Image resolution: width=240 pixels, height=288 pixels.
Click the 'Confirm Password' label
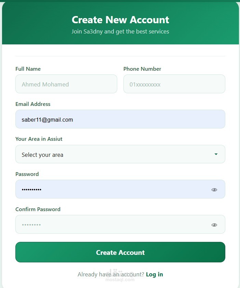[38, 209]
